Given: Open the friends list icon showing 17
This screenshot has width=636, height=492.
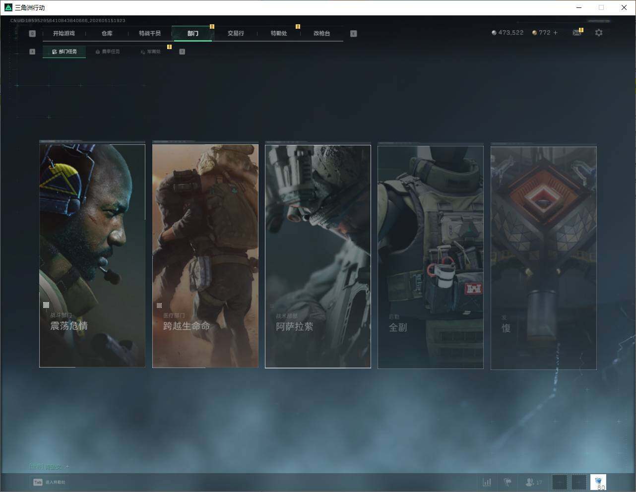Looking at the screenshot, I should pyautogui.click(x=533, y=482).
